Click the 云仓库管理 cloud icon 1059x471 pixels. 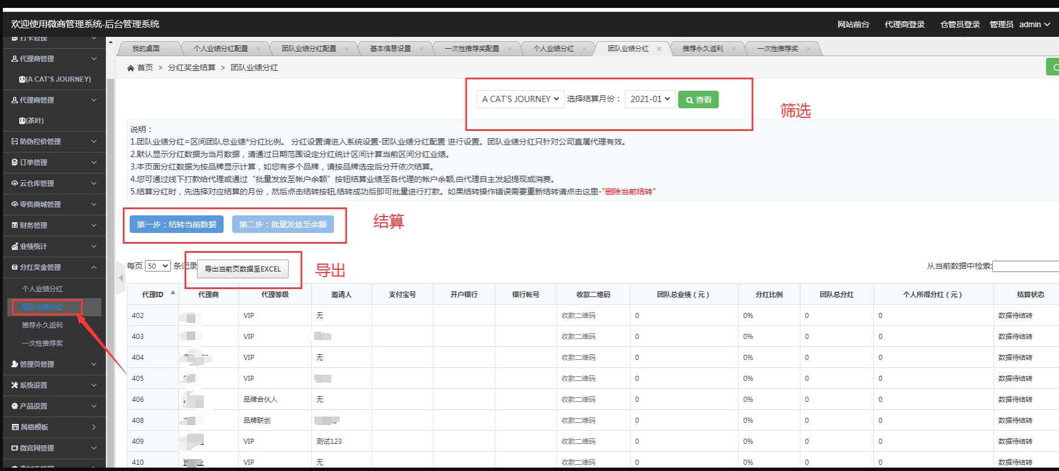[15, 184]
